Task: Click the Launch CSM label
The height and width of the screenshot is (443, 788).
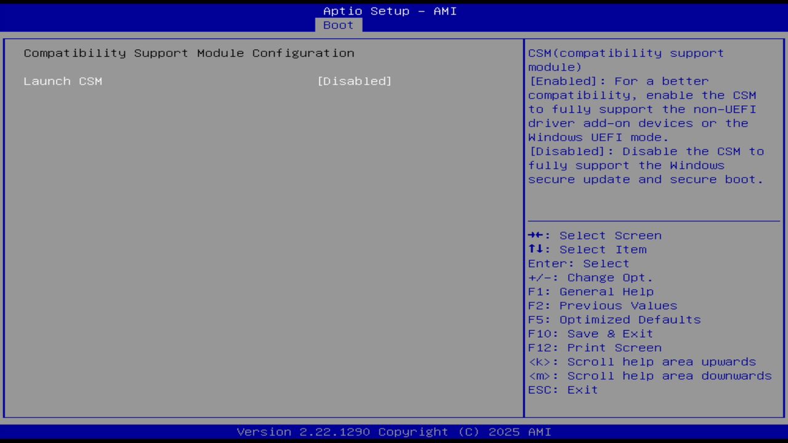Action: click(63, 81)
